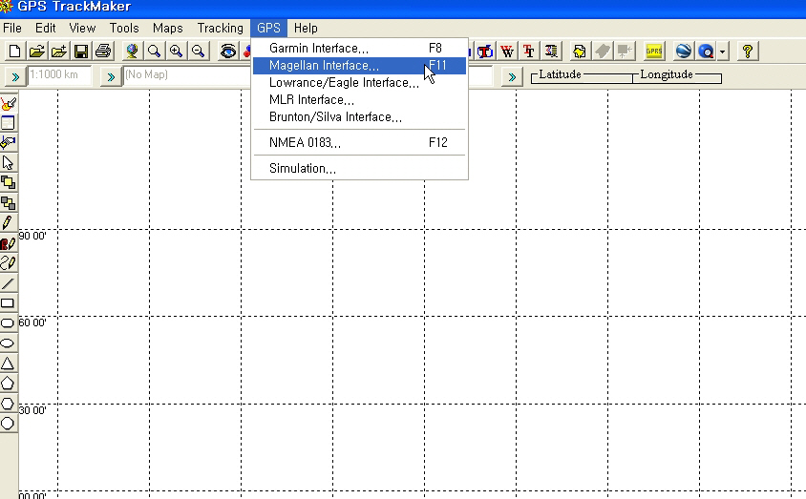Click the yellow GPRS icon
The height and width of the screenshot is (499, 806).
tap(654, 52)
